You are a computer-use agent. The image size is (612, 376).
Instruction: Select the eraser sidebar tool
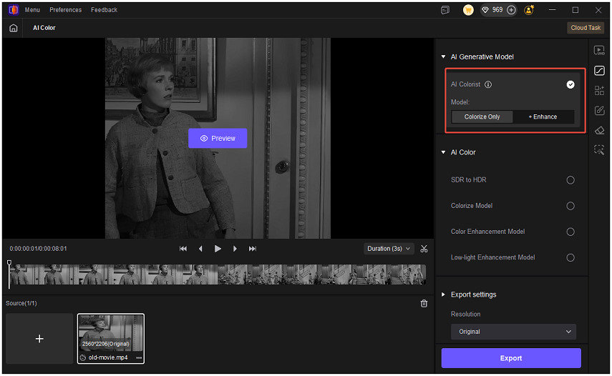[x=599, y=131]
